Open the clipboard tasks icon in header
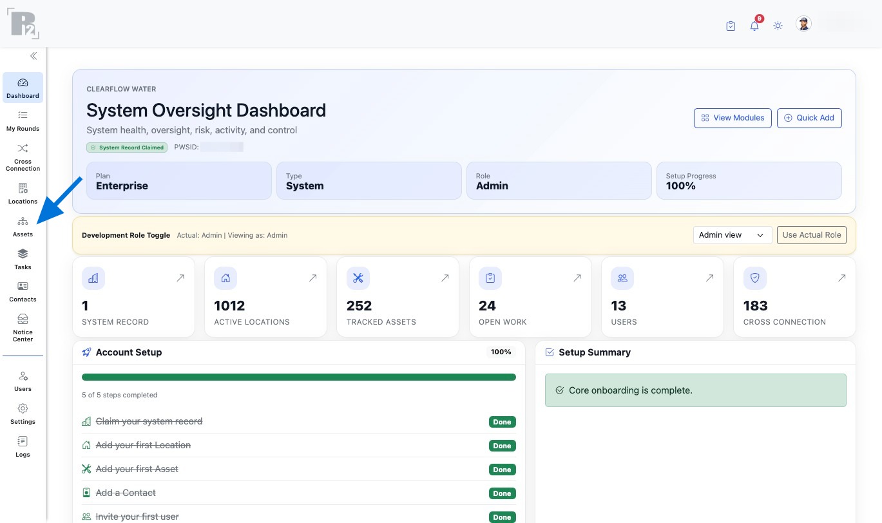The image size is (882, 523). point(731,26)
